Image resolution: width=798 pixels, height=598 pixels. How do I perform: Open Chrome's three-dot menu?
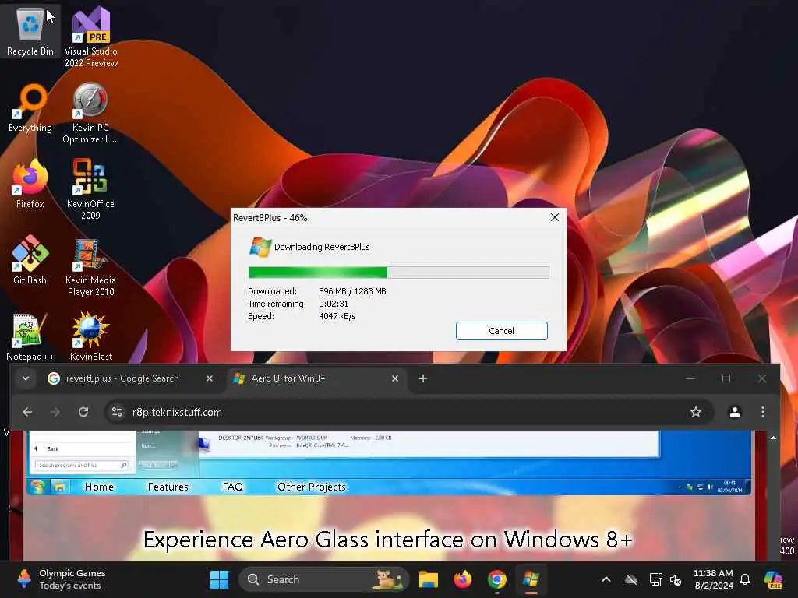[x=762, y=412]
